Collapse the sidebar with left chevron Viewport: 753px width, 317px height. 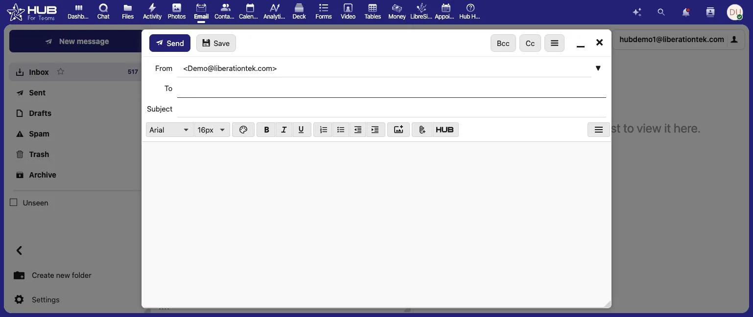(x=19, y=250)
